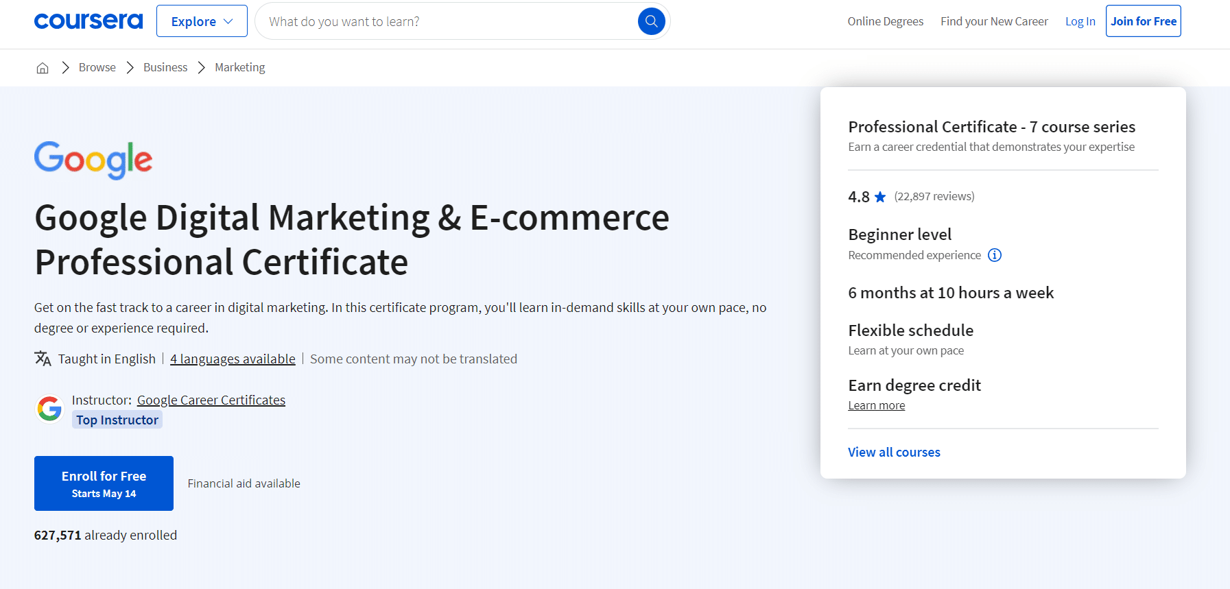Go to home via breadcrumb house icon
This screenshot has height=589, width=1230.
pyautogui.click(x=43, y=68)
